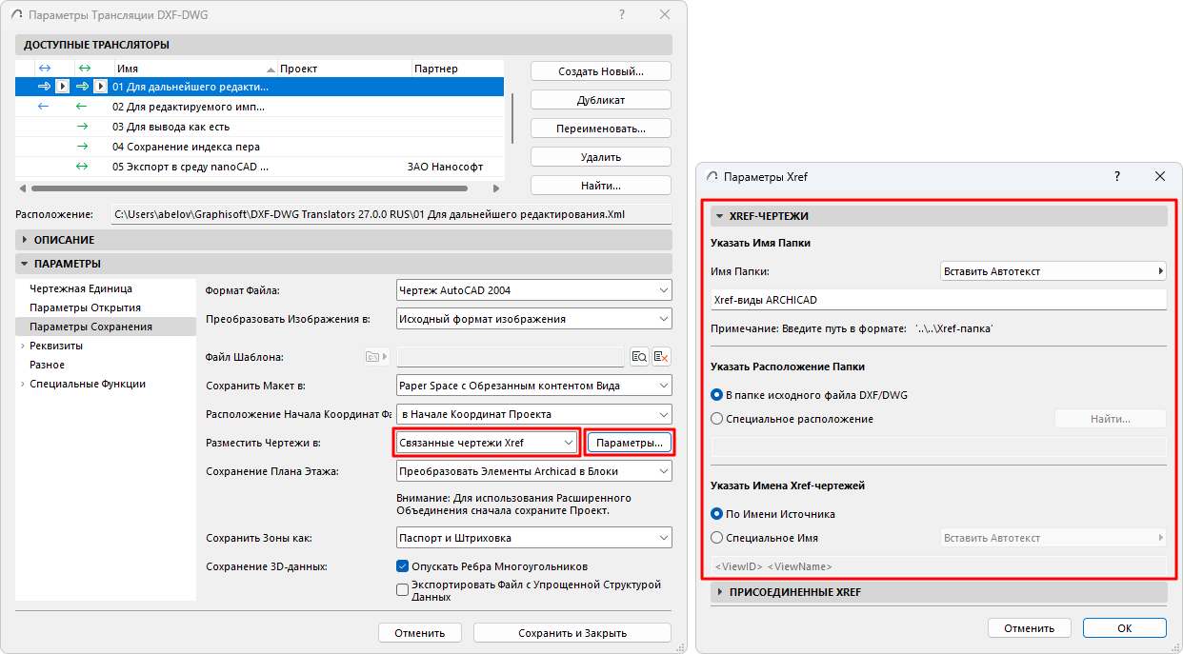Image resolution: width=1183 pixels, height=654 pixels.
Task: Select Параметры Открытия in parameters list
Action: tap(85, 307)
